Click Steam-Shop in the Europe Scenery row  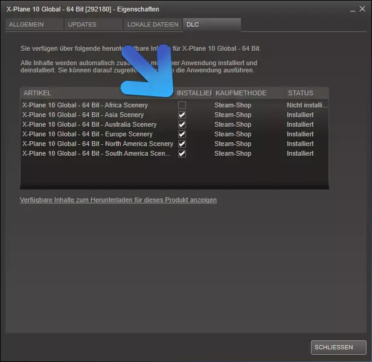point(232,134)
